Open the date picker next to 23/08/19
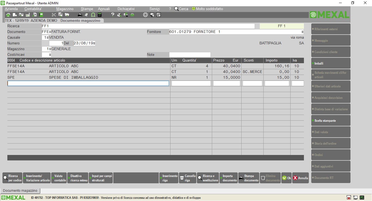The height and width of the screenshot is (201, 372). (x=94, y=43)
